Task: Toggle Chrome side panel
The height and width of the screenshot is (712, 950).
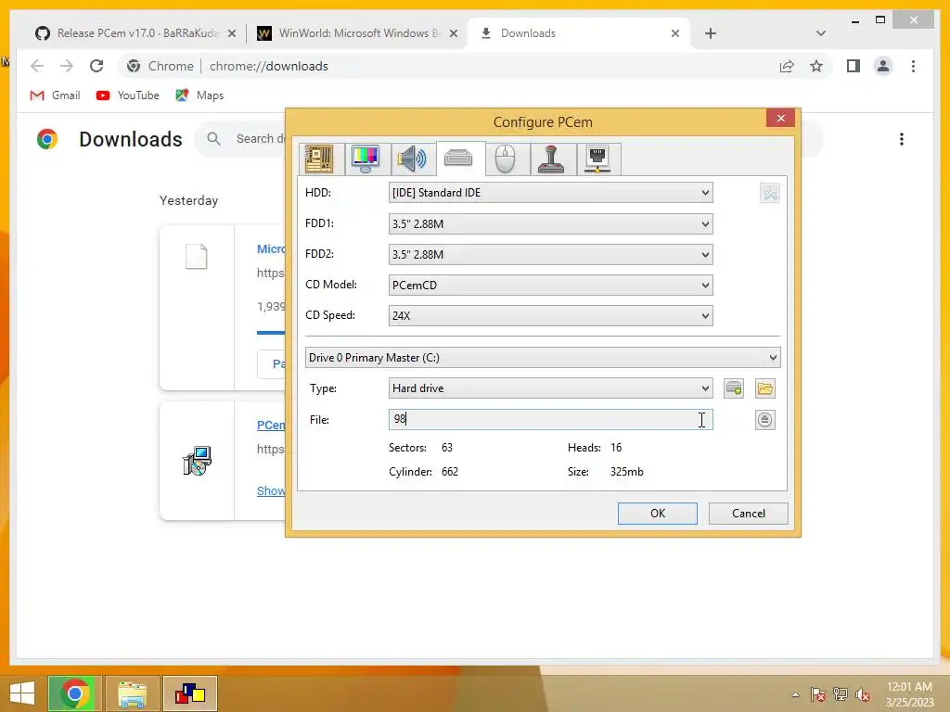Action: click(854, 66)
